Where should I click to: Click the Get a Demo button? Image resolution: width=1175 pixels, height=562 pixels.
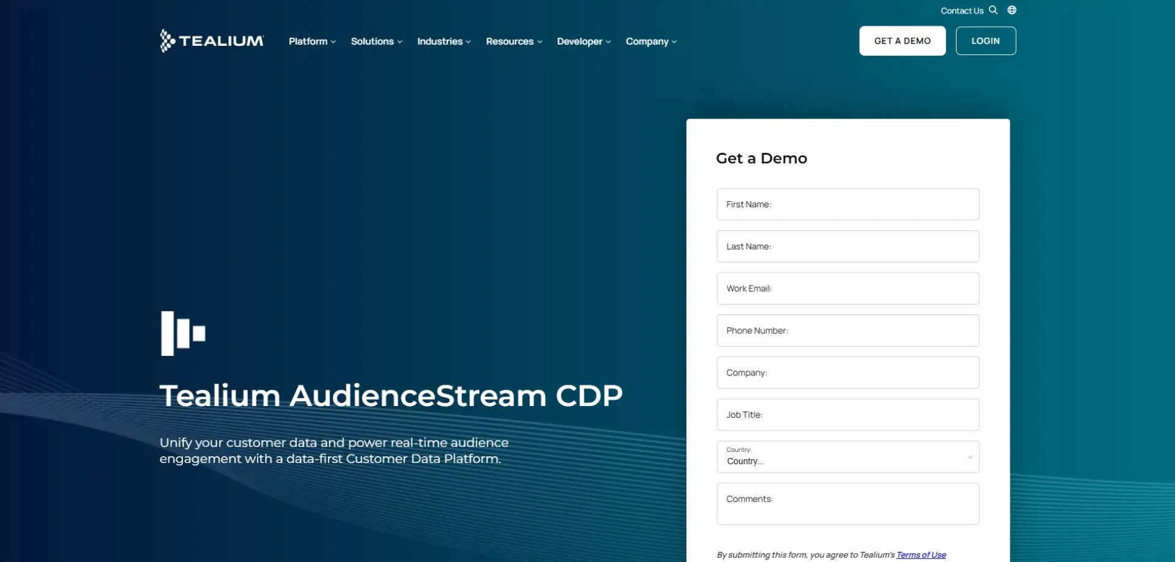(x=902, y=41)
